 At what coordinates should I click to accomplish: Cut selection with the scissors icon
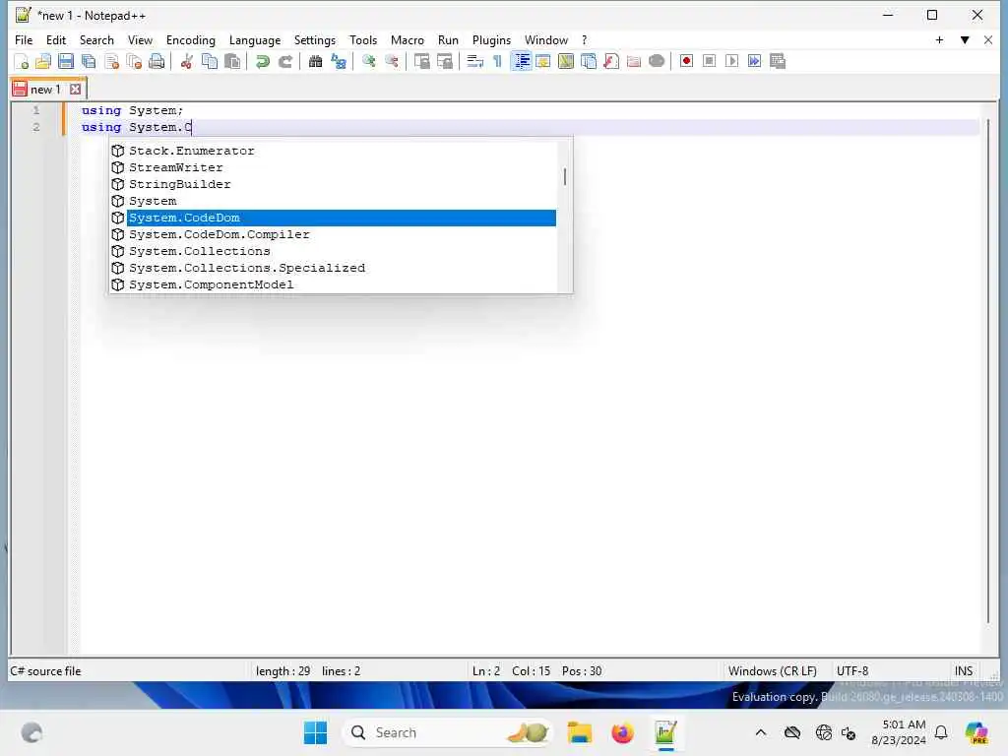pos(186,61)
